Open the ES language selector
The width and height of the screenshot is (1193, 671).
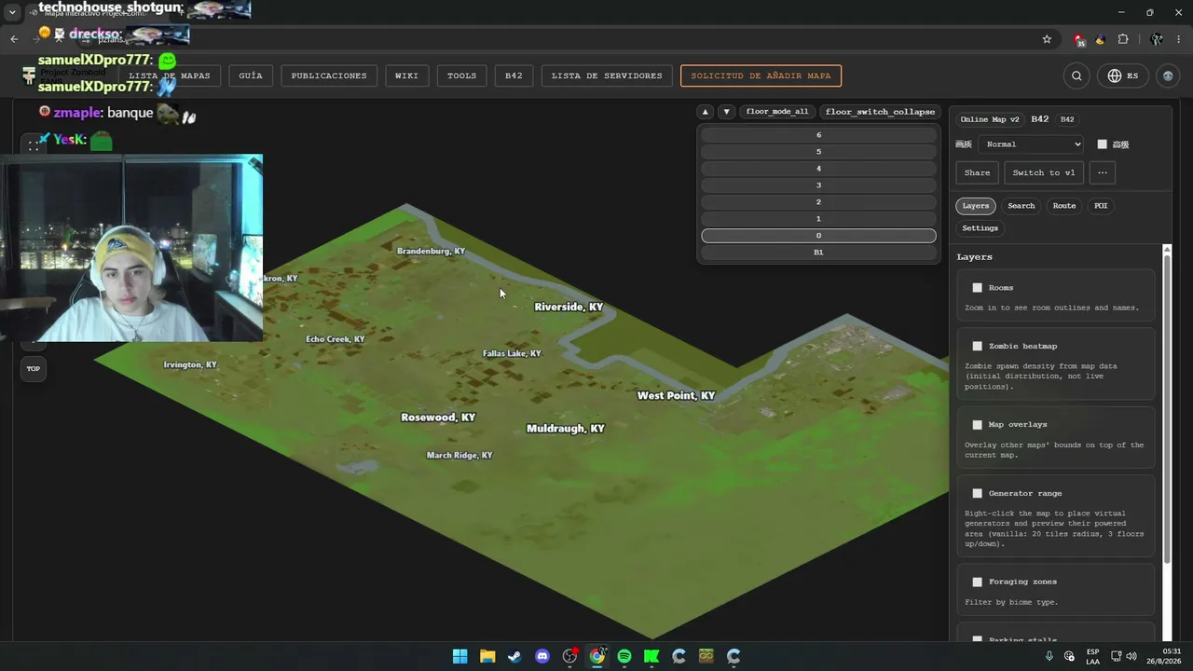click(x=1123, y=75)
